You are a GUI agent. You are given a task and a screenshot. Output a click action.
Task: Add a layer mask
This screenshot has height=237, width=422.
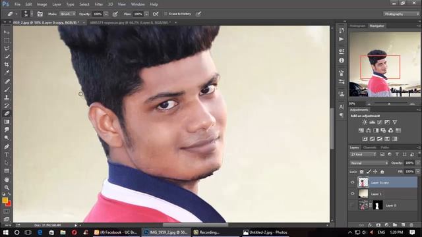point(378,225)
